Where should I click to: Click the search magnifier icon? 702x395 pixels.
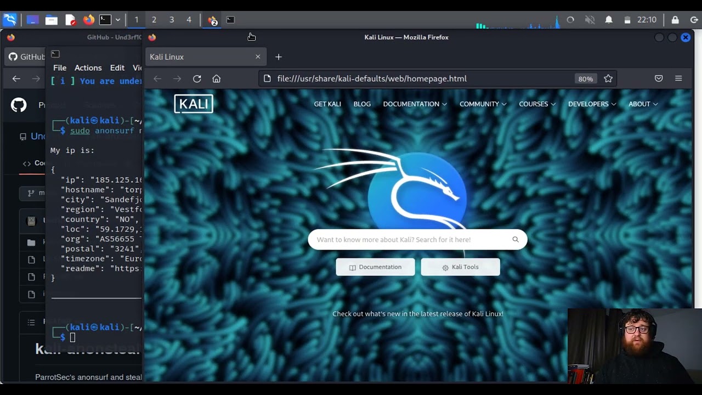[x=516, y=239]
